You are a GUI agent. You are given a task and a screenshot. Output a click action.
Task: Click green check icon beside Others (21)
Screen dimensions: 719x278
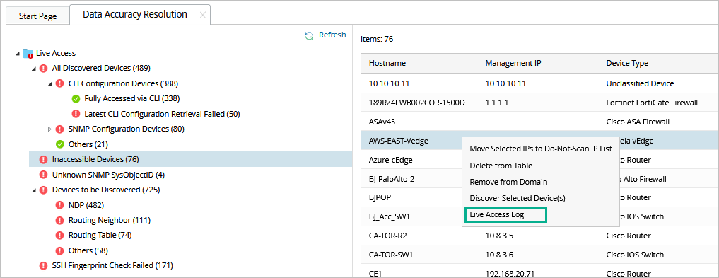coord(59,144)
